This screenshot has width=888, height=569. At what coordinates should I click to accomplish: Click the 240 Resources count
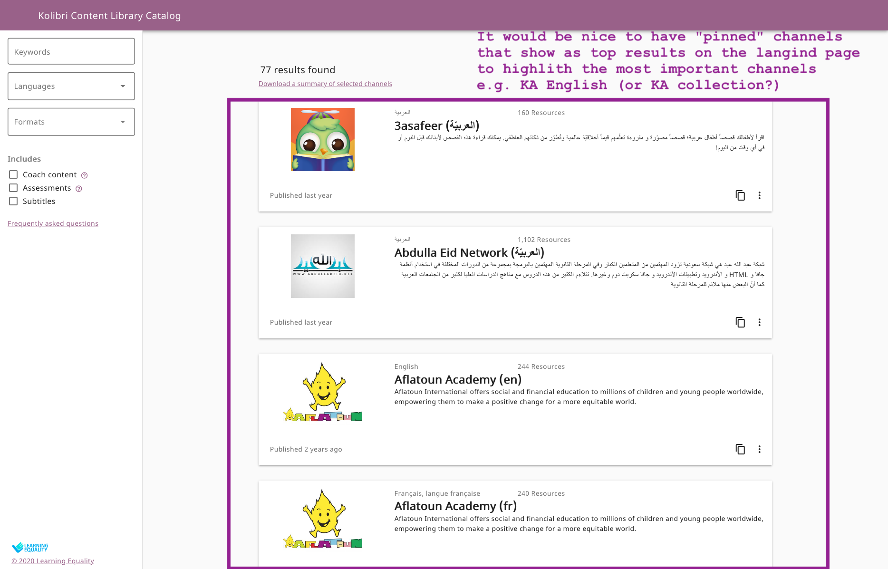point(541,493)
